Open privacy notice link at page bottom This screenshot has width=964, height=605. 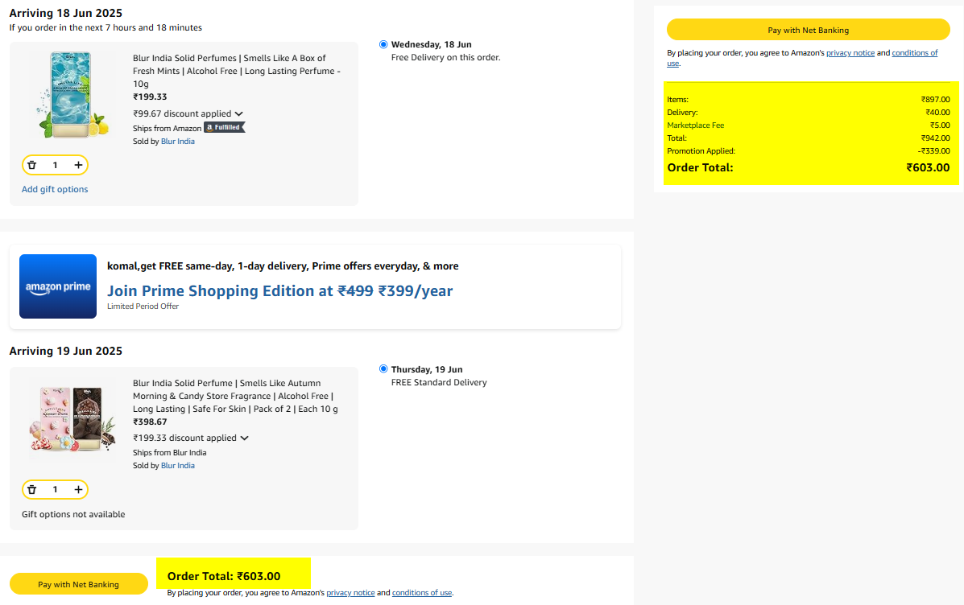[350, 593]
